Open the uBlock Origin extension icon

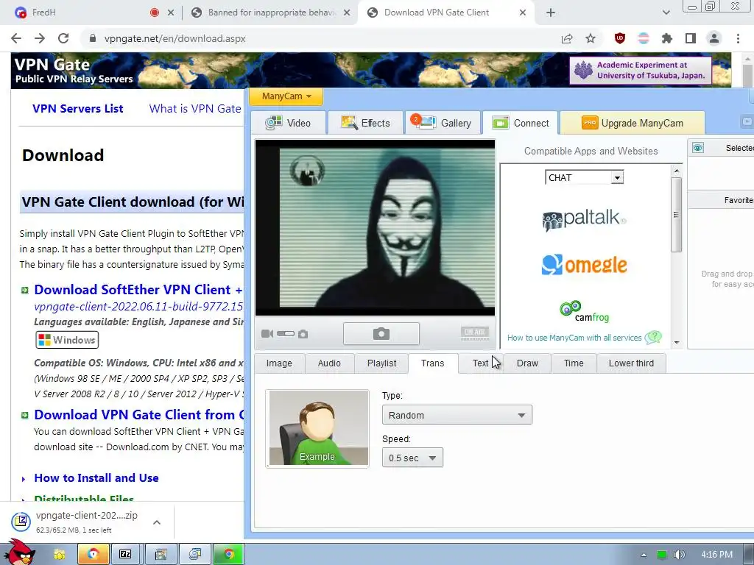point(620,38)
